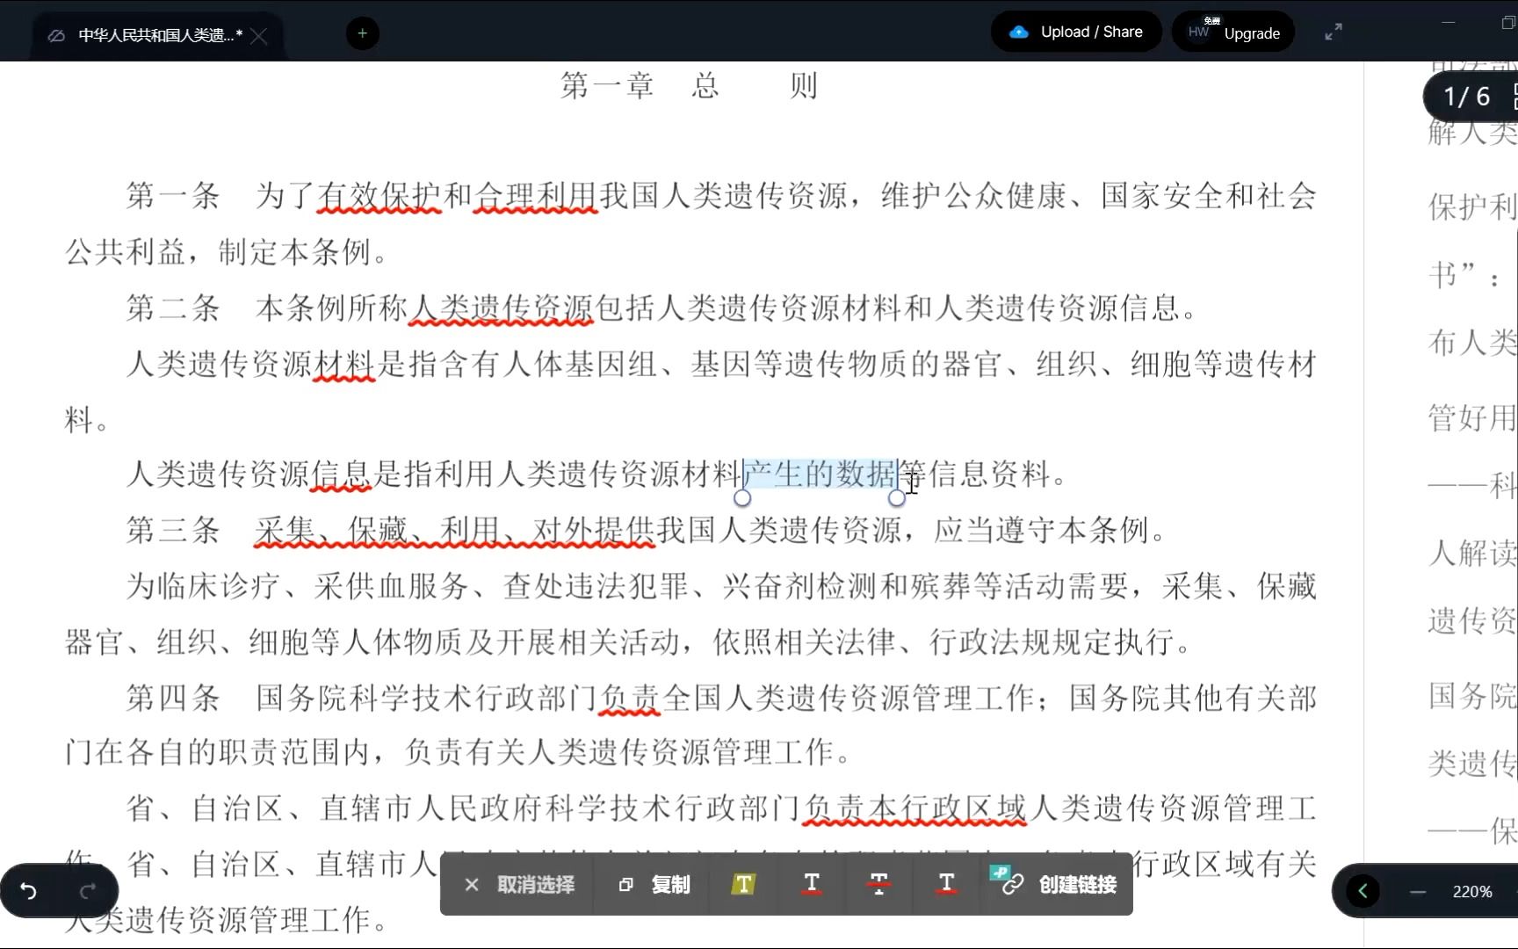
Task: Apply underline annotation to selected text
Action: point(812,884)
